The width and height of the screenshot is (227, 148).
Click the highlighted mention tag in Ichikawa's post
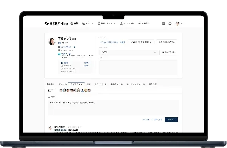tap(61, 130)
